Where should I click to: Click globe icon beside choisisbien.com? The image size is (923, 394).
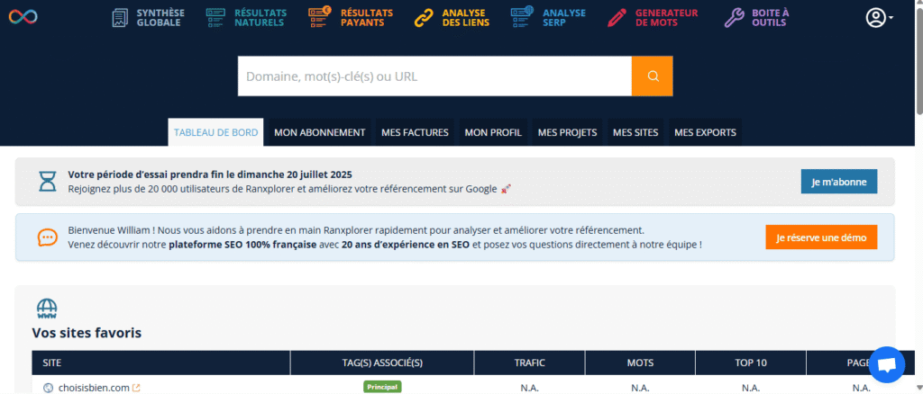[49, 388]
